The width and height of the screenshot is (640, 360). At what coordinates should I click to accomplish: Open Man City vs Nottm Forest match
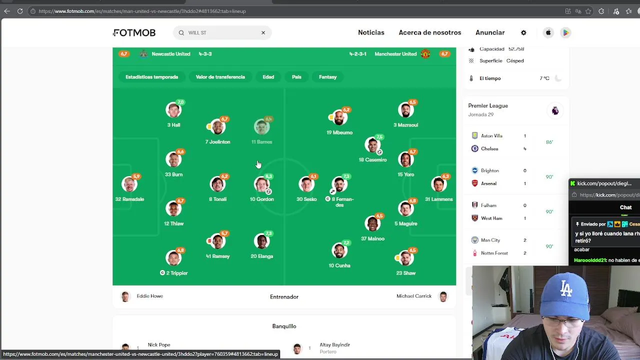516,246
